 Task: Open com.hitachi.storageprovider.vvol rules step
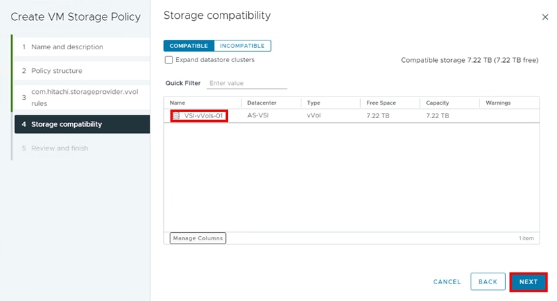coord(84,97)
